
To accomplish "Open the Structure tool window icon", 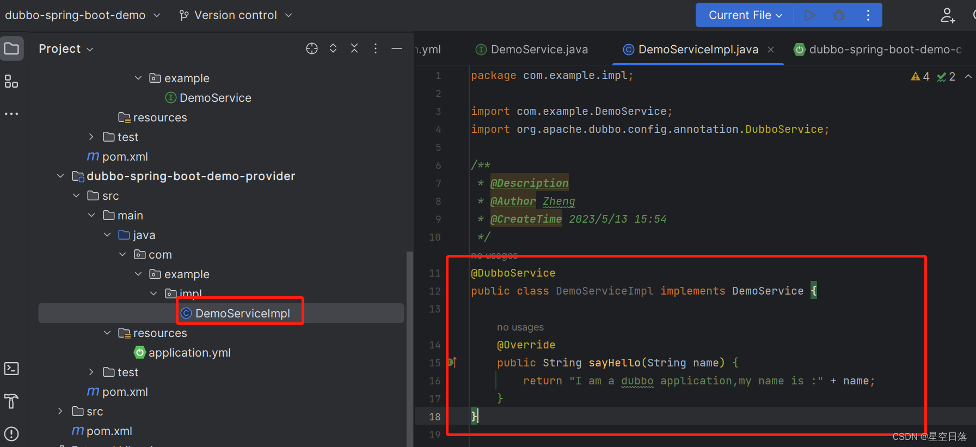I will [x=11, y=82].
